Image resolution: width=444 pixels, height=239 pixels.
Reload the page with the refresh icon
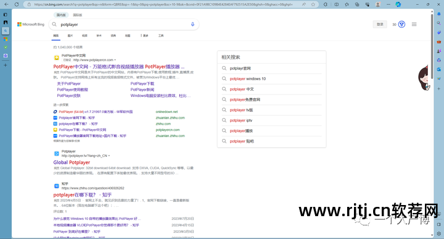click(17, 4)
